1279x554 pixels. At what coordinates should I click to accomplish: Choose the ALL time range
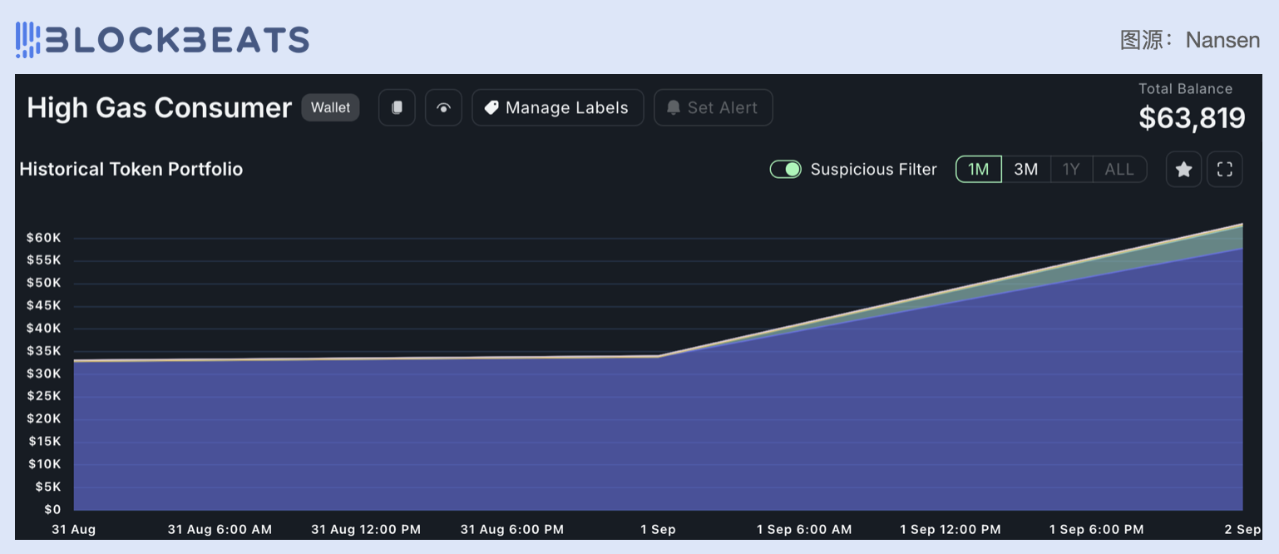(1119, 170)
